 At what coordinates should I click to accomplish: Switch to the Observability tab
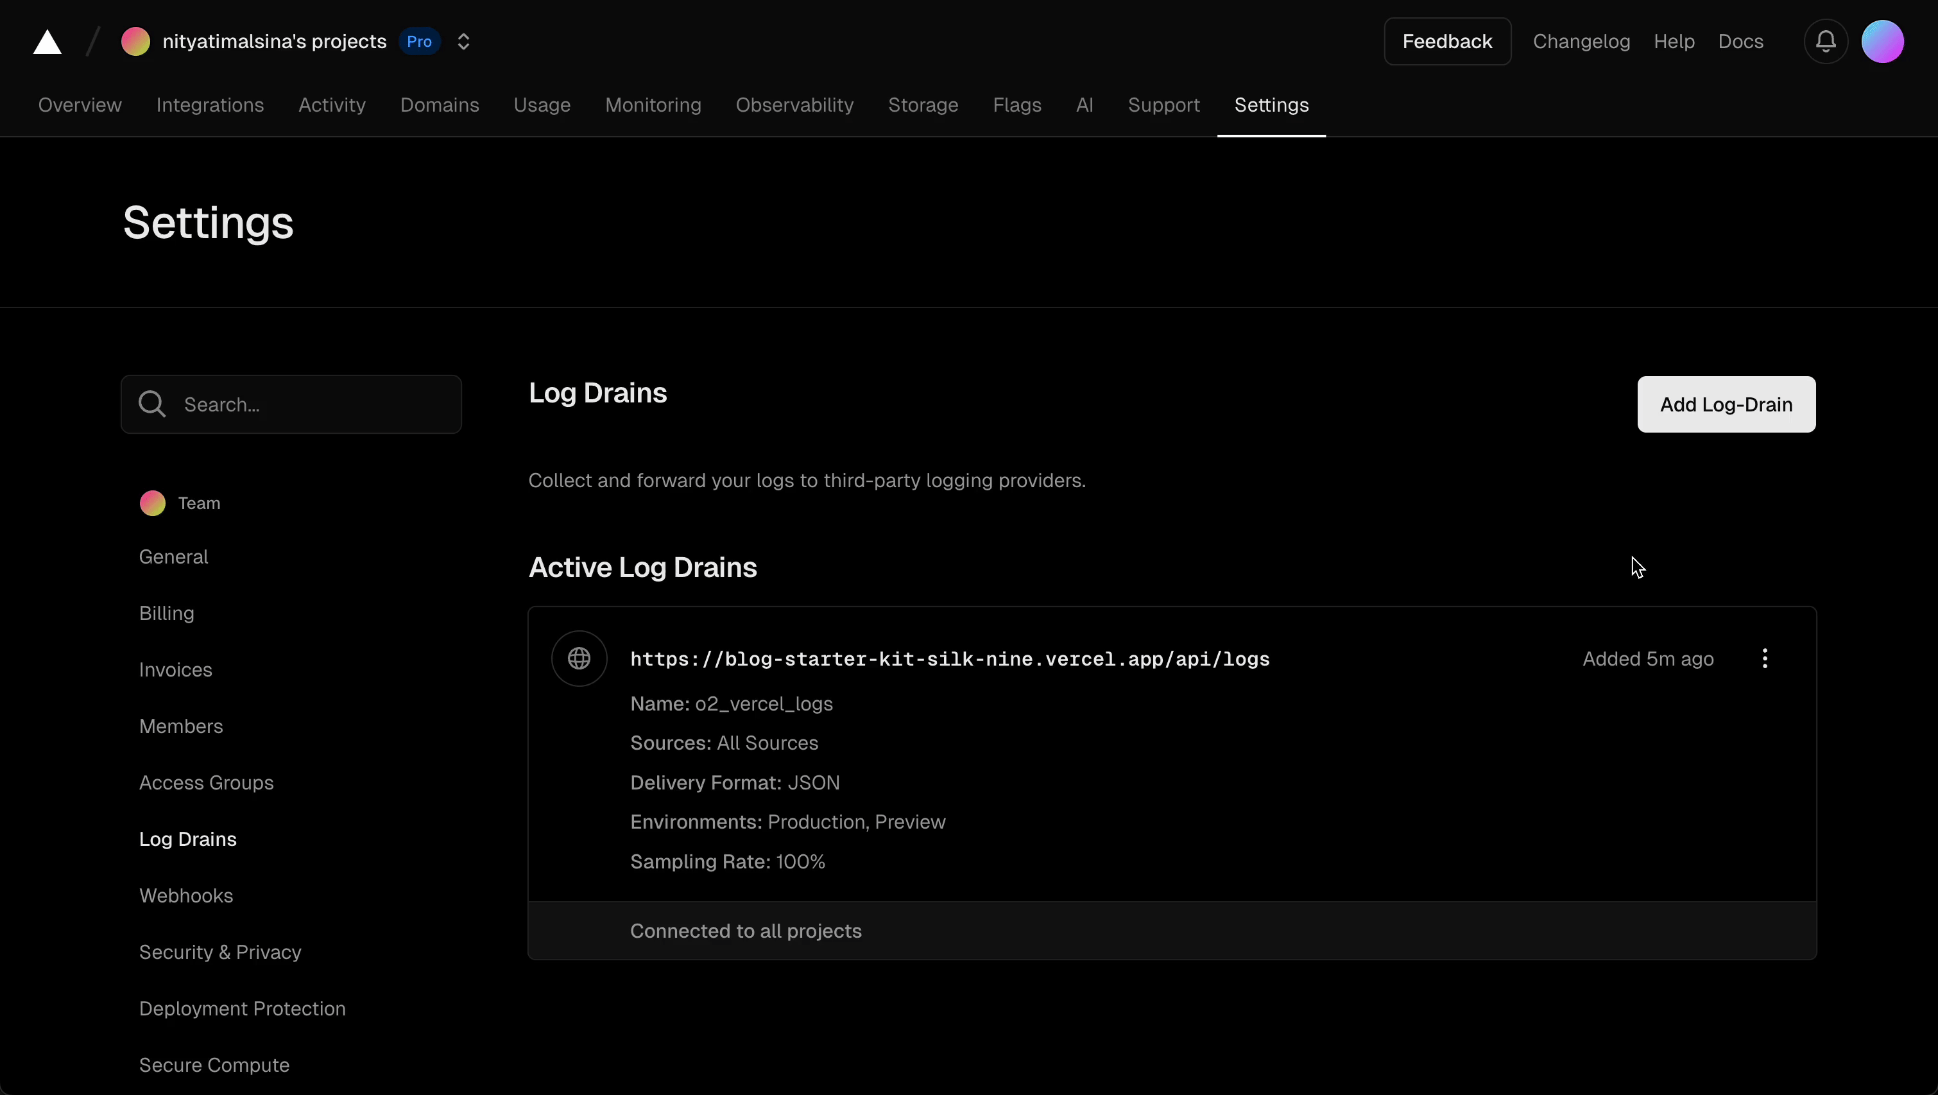pos(794,105)
